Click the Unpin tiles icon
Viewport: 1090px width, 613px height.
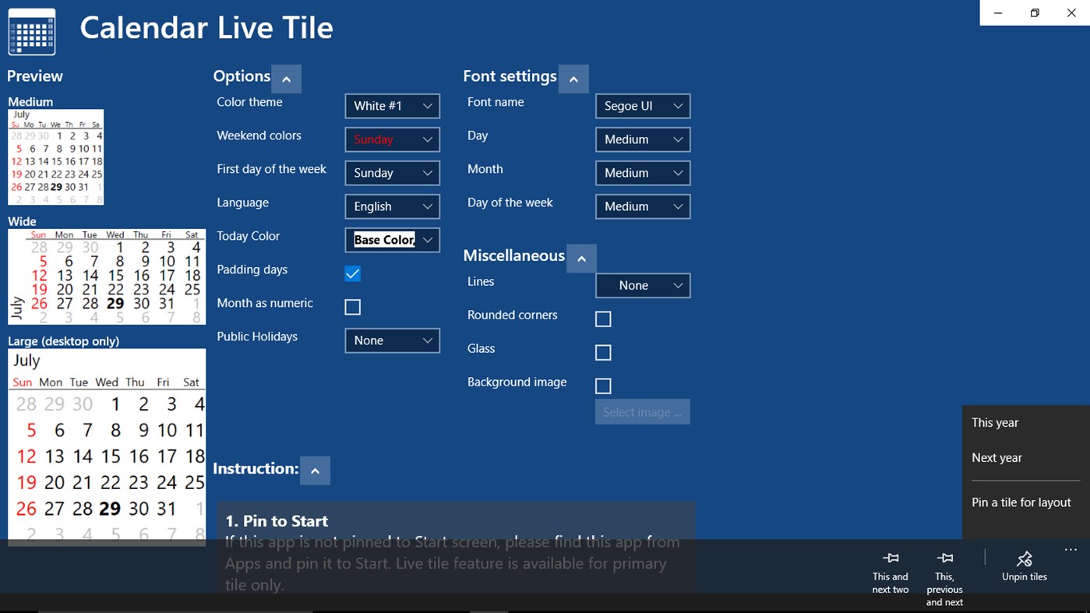[1024, 558]
